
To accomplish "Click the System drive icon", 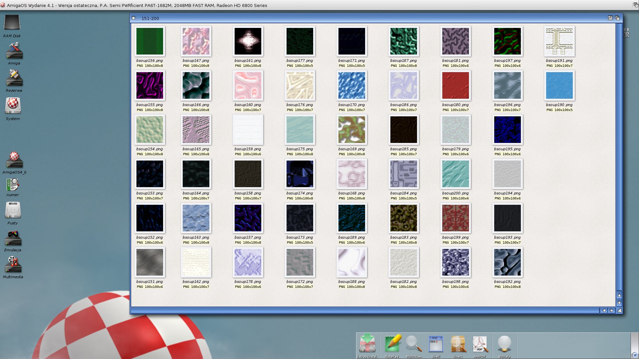I will 13,106.
